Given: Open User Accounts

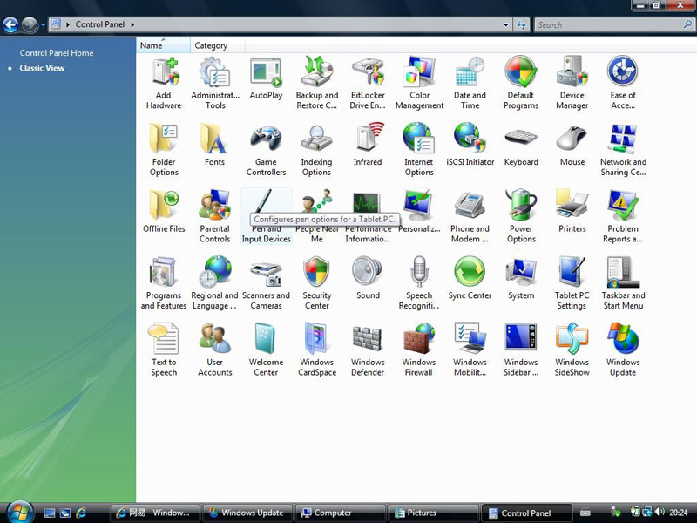Looking at the screenshot, I should [214, 350].
